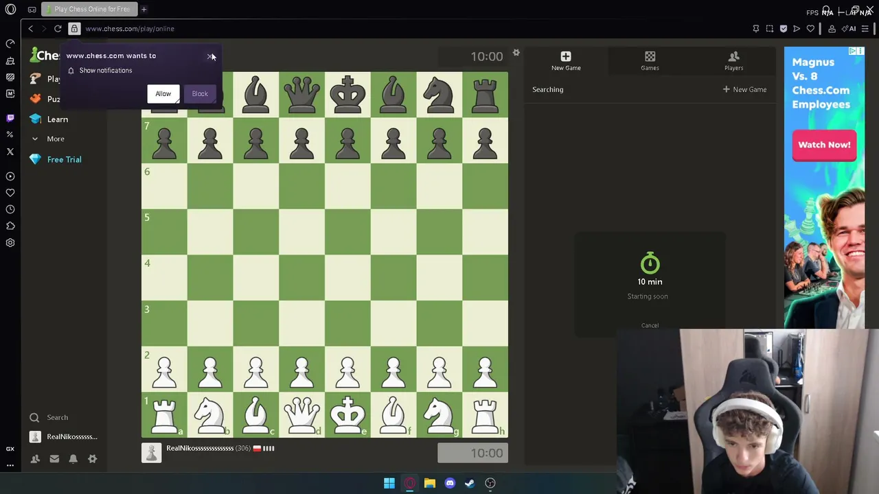Click the player avatar below the board
Screen dimensions: 879x494
(x=151, y=453)
